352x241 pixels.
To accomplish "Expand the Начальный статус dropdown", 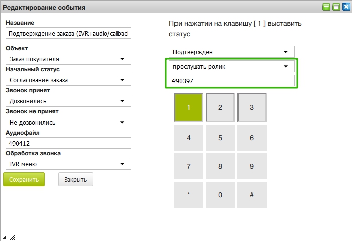I will [x=68, y=80].
